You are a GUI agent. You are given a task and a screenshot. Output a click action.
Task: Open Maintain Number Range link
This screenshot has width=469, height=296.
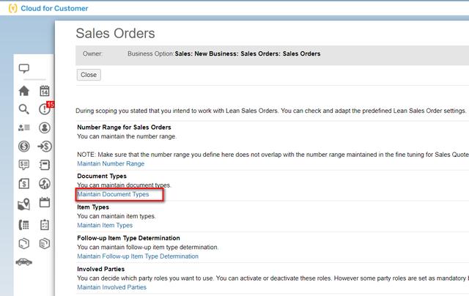[x=111, y=164]
